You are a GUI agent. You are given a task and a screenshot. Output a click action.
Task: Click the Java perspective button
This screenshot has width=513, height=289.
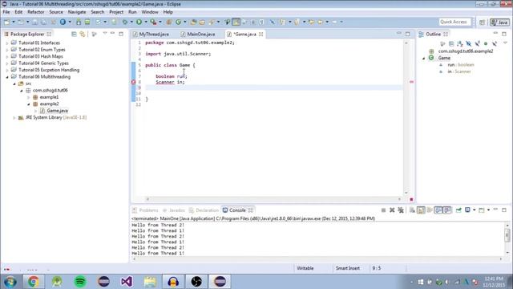[499, 22]
